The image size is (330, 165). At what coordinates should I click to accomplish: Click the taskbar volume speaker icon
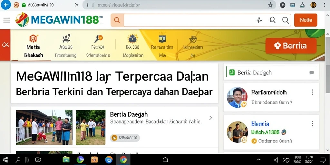pos(276,160)
